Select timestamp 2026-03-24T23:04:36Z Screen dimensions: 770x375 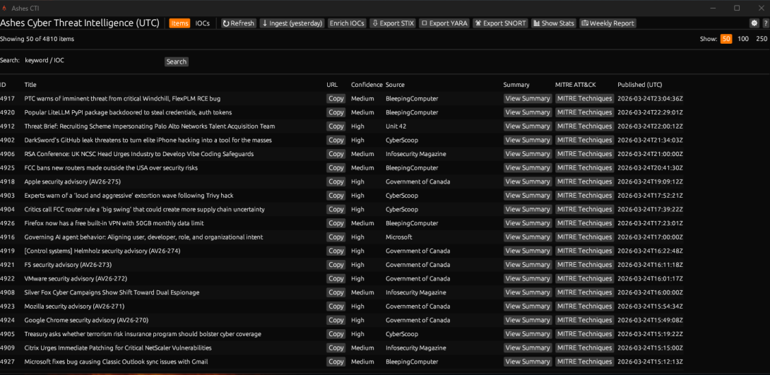pyautogui.click(x=650, y=99)
